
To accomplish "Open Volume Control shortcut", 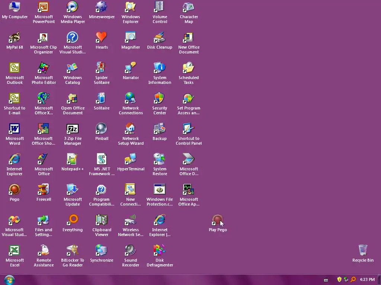I will (x=160, y=7).
